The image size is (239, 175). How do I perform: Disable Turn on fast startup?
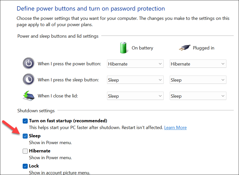coord(25,121)
